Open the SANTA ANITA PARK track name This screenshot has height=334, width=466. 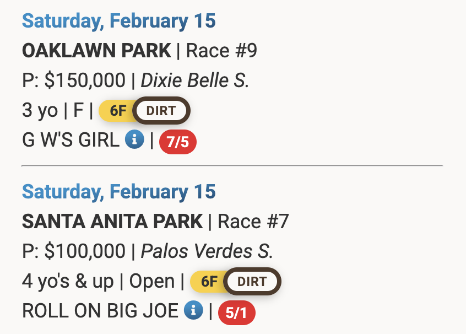tap(112, 222)
